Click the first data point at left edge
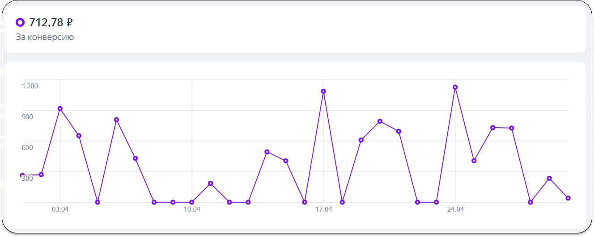Screen dimensions: 594x237 click(22, 175)
